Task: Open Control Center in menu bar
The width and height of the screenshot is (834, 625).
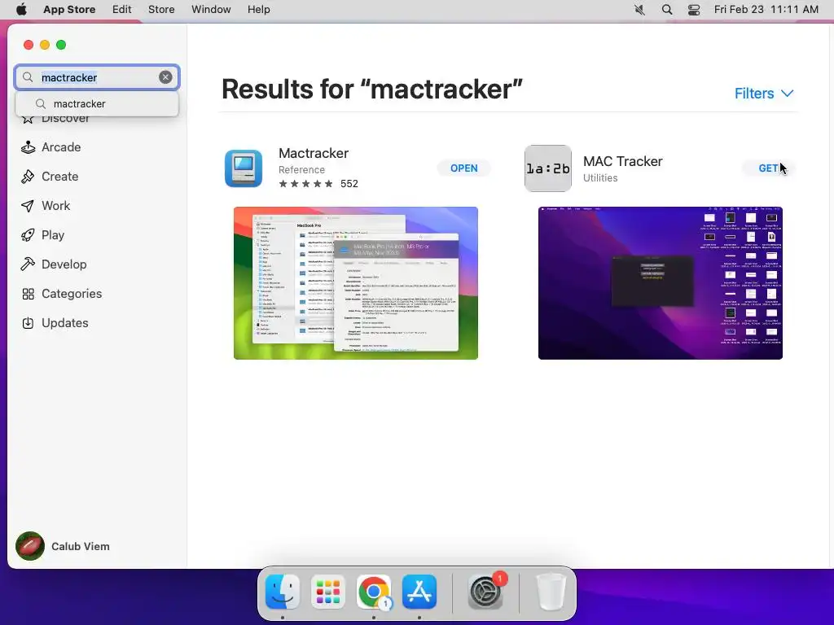Action: click(694, 10)
